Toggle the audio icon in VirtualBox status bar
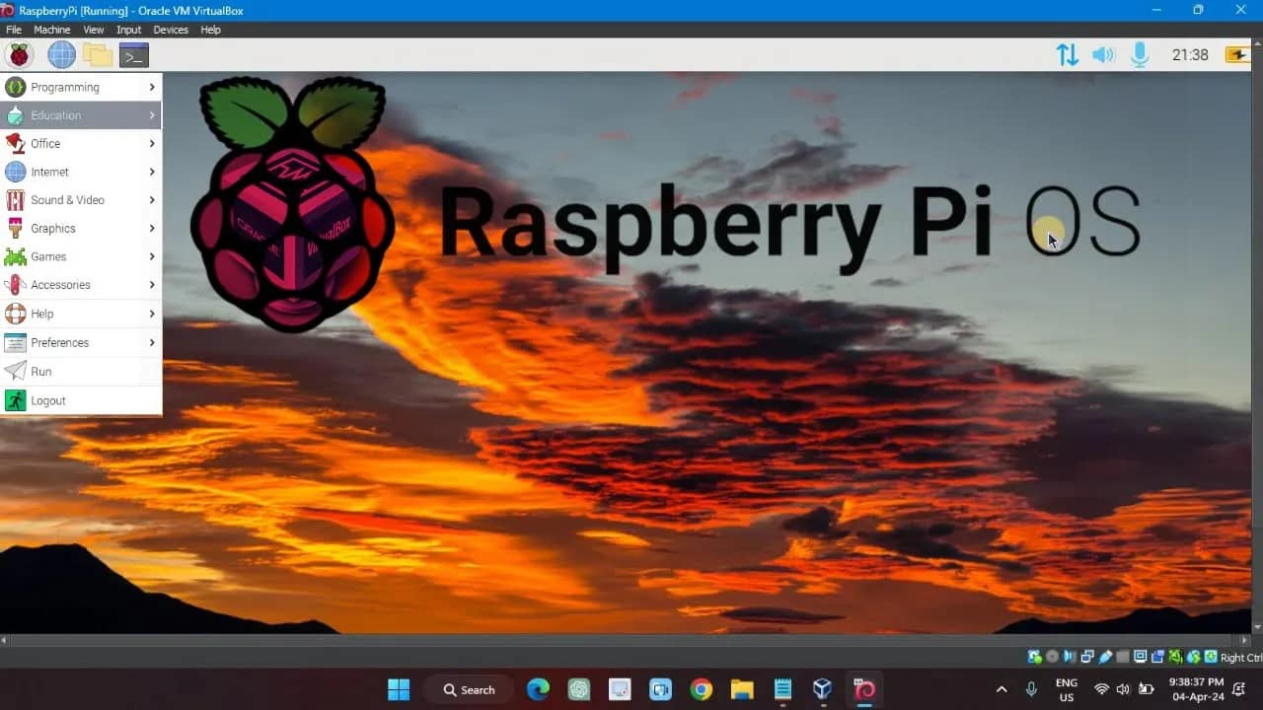Screen dimensions: 1263x710 tap(1069, 656)
